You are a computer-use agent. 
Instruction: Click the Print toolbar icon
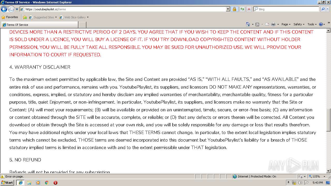pyautogui.click(x=273, y=24)
